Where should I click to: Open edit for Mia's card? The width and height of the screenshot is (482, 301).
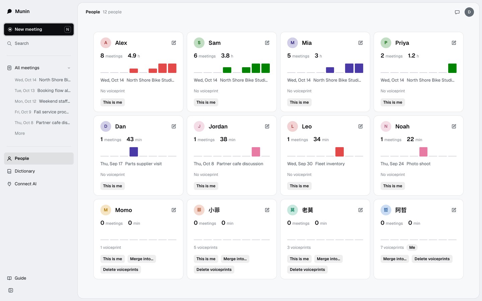point(360,43)
